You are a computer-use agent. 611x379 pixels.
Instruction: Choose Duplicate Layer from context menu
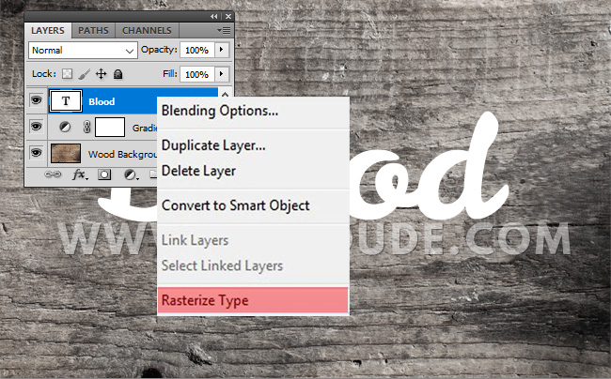[x=253, y=145]
